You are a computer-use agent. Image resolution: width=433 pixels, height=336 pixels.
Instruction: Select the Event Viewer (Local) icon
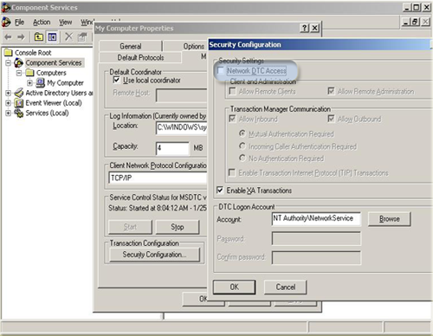coord(19,103)
